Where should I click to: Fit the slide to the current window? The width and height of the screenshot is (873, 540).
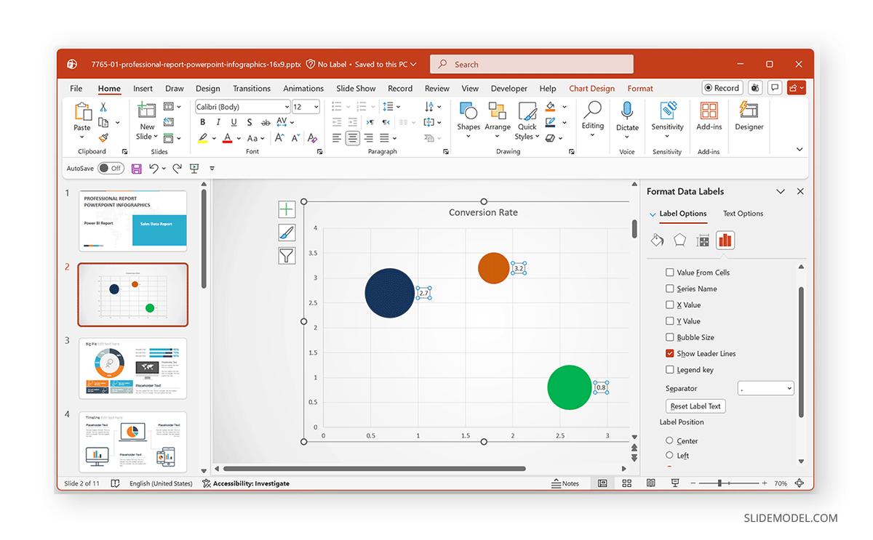800,483
